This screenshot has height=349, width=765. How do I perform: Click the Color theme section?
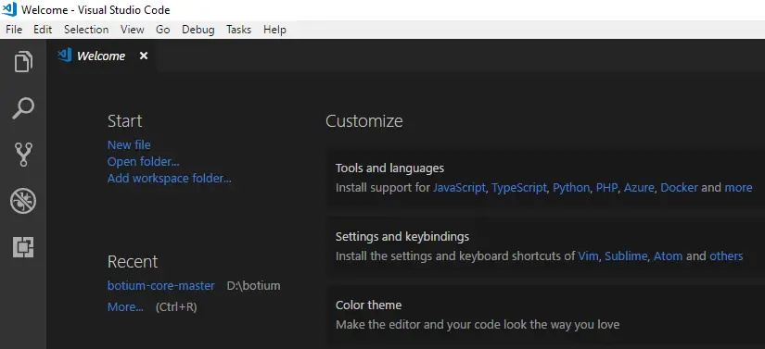tap(545, 315)
